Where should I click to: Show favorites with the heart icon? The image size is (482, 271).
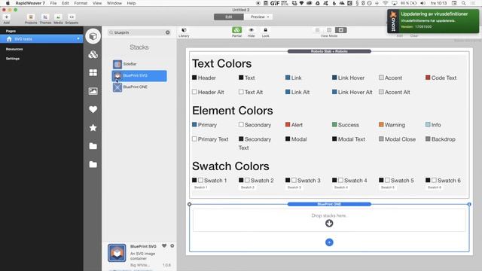(93, 109)
